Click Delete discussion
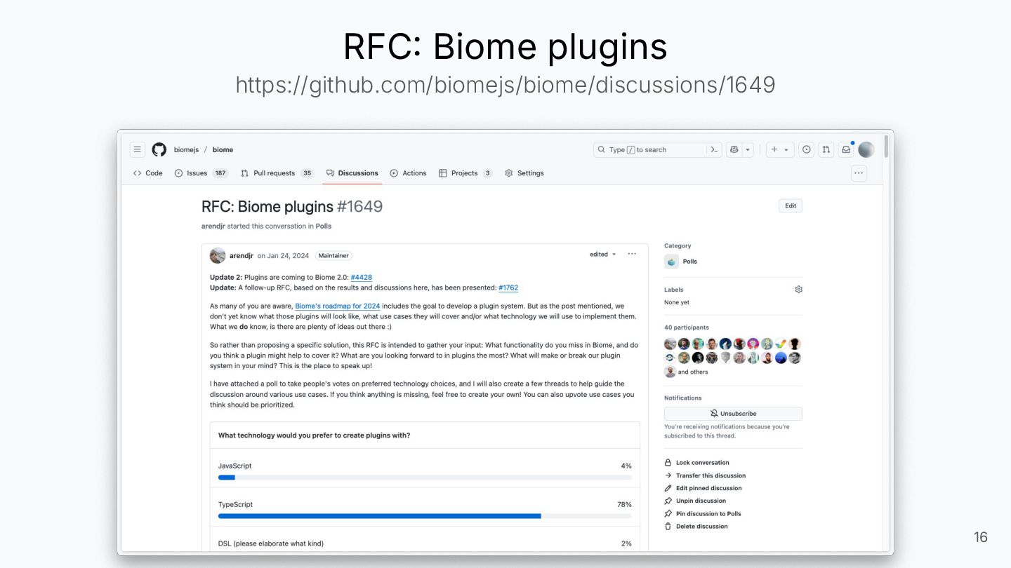 [696, 527]
